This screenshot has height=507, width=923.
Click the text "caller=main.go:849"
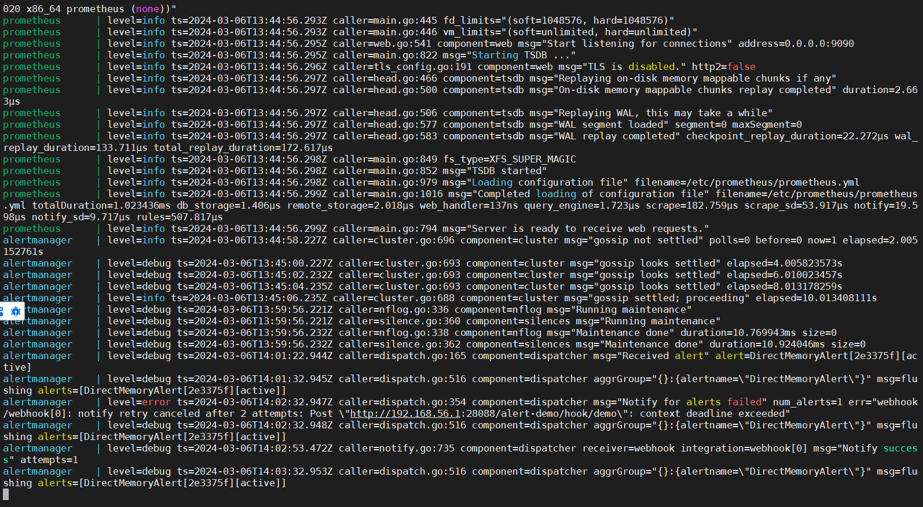[x=385, y=159]
